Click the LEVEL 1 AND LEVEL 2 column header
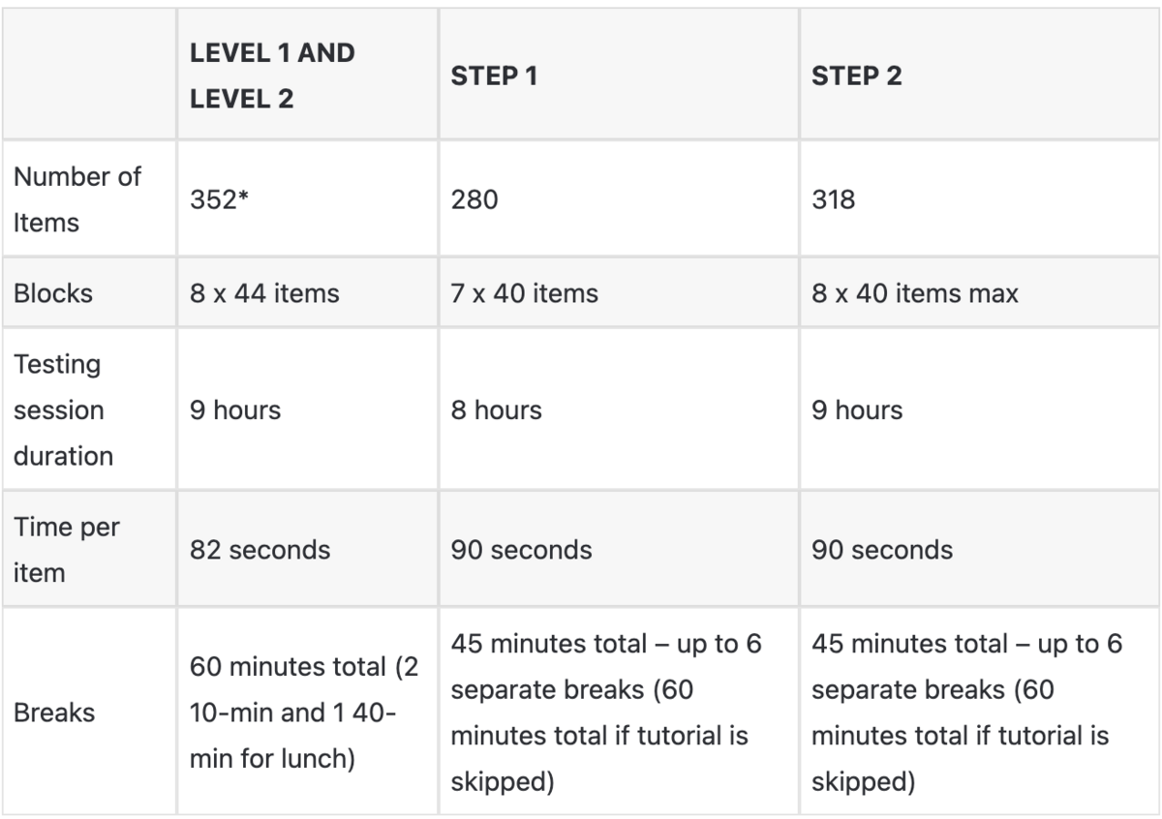Screen dimensions: 1162x819 tap(273, 75)
